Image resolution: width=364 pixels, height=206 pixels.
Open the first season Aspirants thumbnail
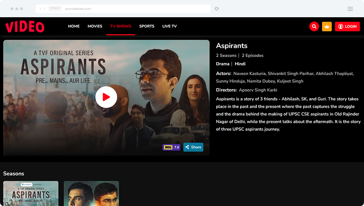[x=31, y=193]
